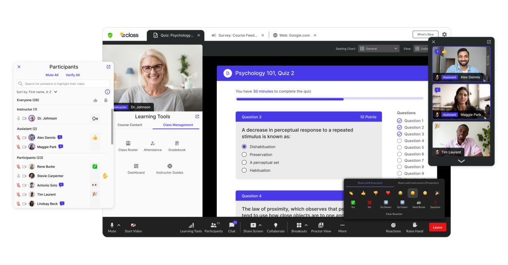Click the participant search field
The height and width of the screenshot is (265, 508).
63,83
